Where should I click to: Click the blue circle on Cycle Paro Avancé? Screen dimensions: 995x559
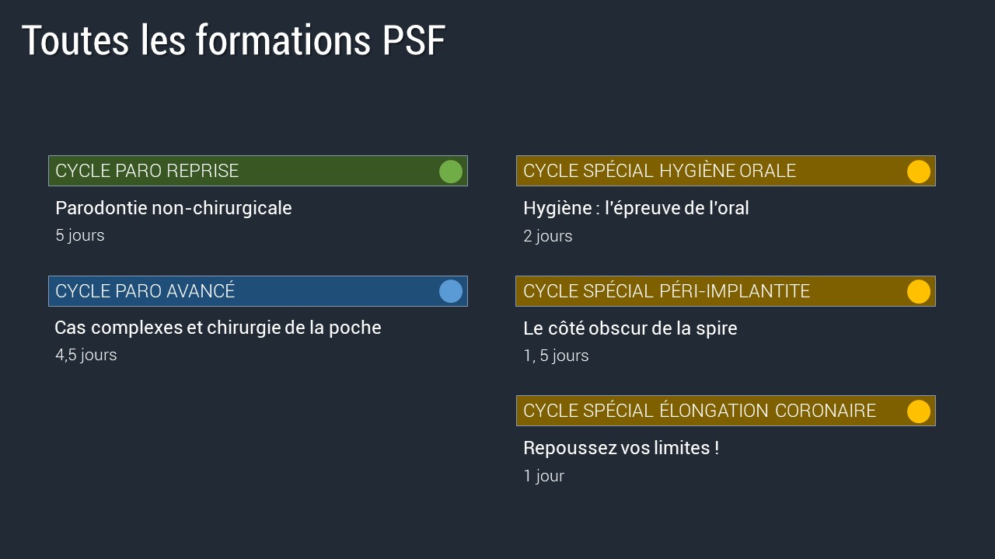pos(451,291)
